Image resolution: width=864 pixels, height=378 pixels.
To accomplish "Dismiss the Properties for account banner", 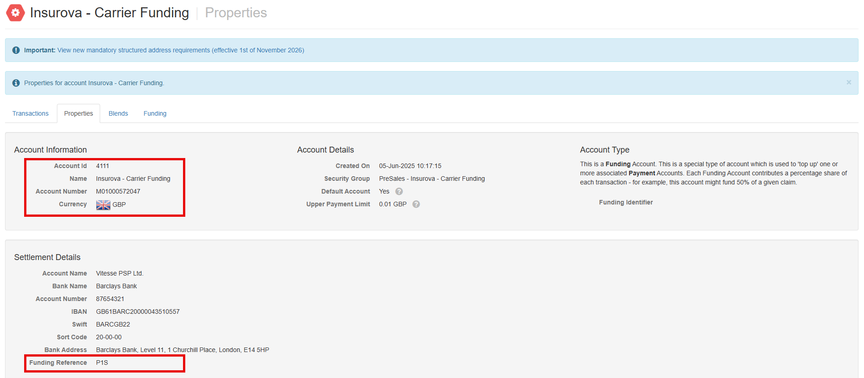I will coord(849,82).
